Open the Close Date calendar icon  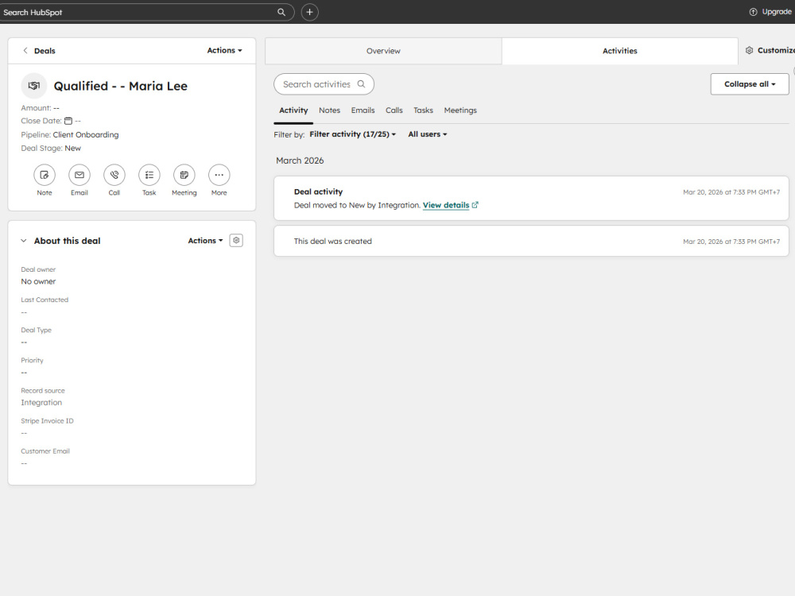(68, 121)
